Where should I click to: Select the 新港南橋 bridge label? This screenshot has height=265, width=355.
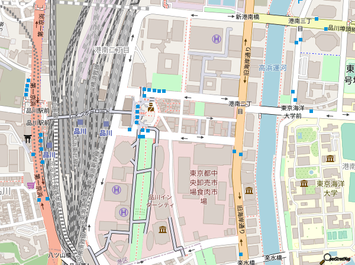247,17
